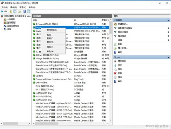Viewport: 171px width, 129px height.
Task: Click the green check icon beside Groove 音乐
Action: click(x=34, y=83)
